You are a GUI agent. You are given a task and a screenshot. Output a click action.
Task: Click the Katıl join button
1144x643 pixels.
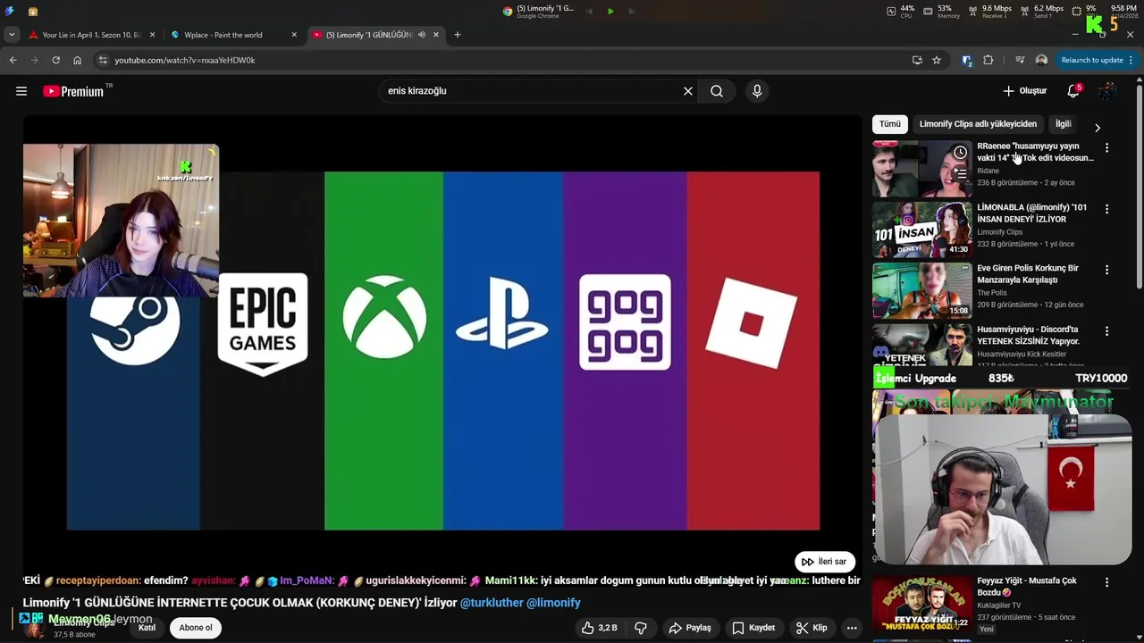click(147, 628)
